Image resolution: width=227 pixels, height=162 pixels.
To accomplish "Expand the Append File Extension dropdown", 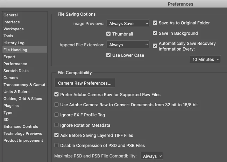I will tap(128, 45).
